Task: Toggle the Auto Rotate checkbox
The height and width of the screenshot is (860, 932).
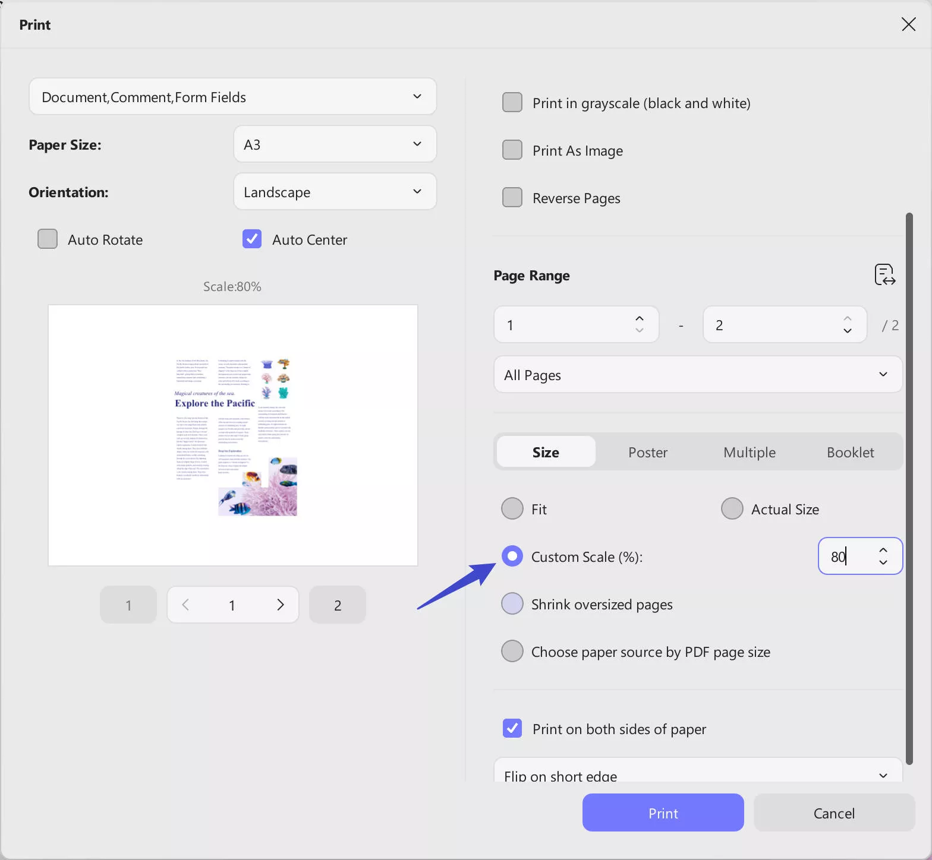Action: [x=48, y=239]
